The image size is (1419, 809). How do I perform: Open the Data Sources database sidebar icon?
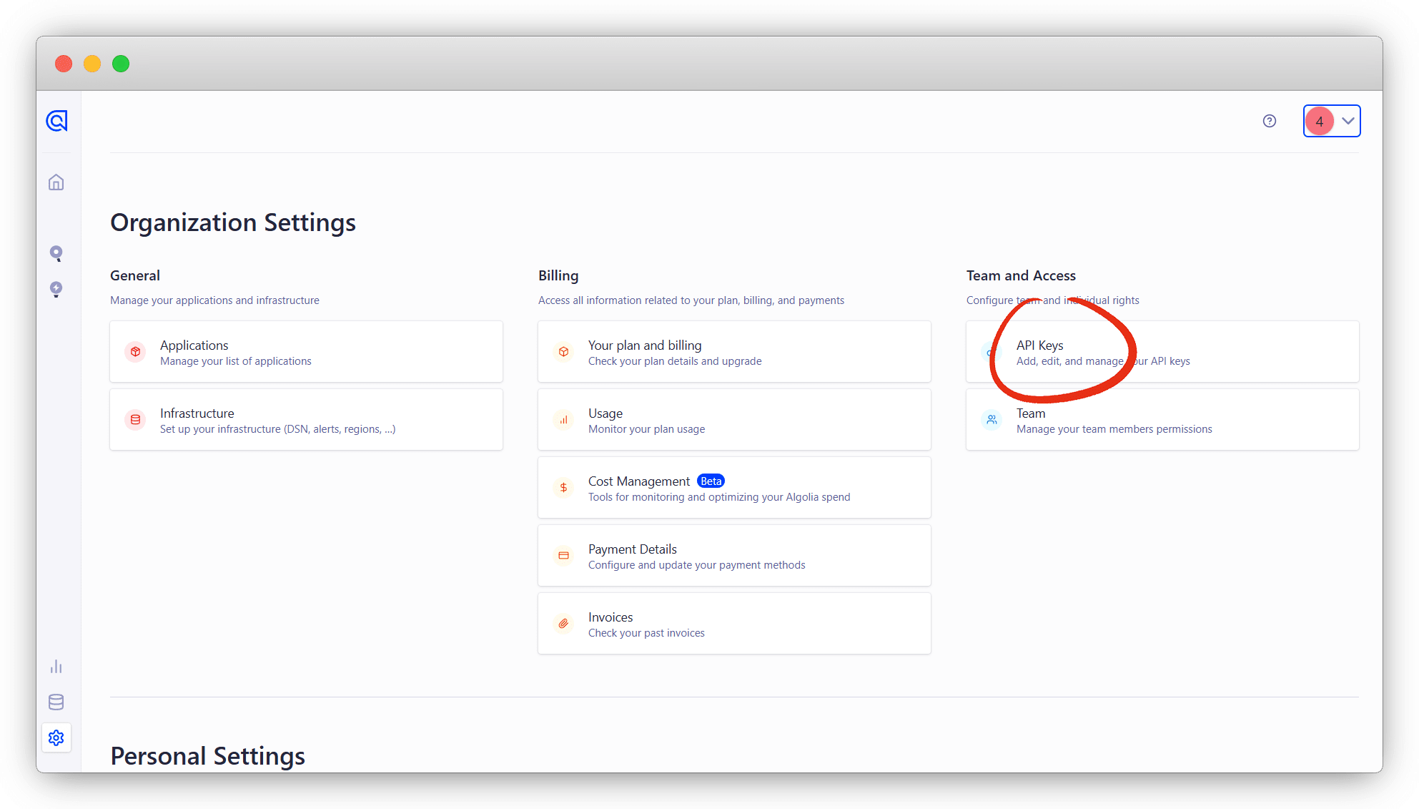pos(56,702)
